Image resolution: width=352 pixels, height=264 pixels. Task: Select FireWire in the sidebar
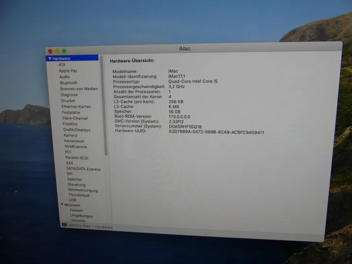coord(70,124)
